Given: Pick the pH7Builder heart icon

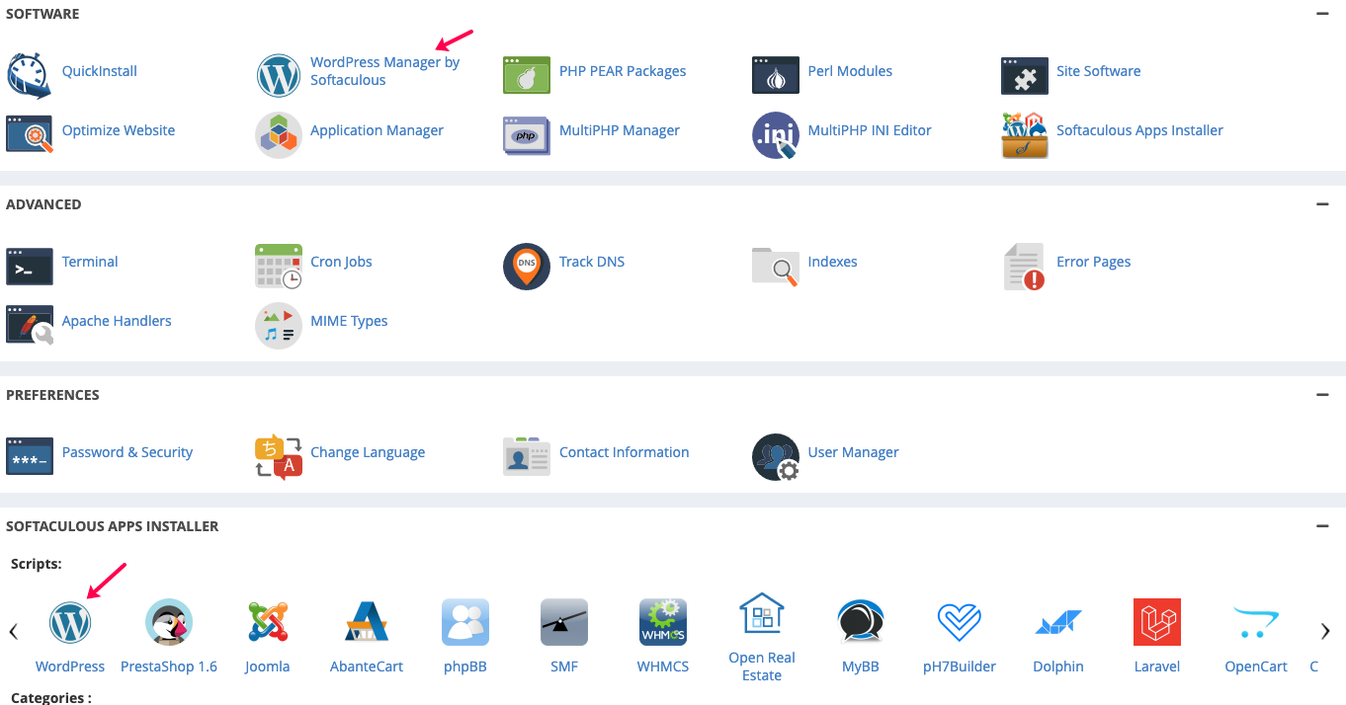Looking at the screenshot, I should click(960, 623).
